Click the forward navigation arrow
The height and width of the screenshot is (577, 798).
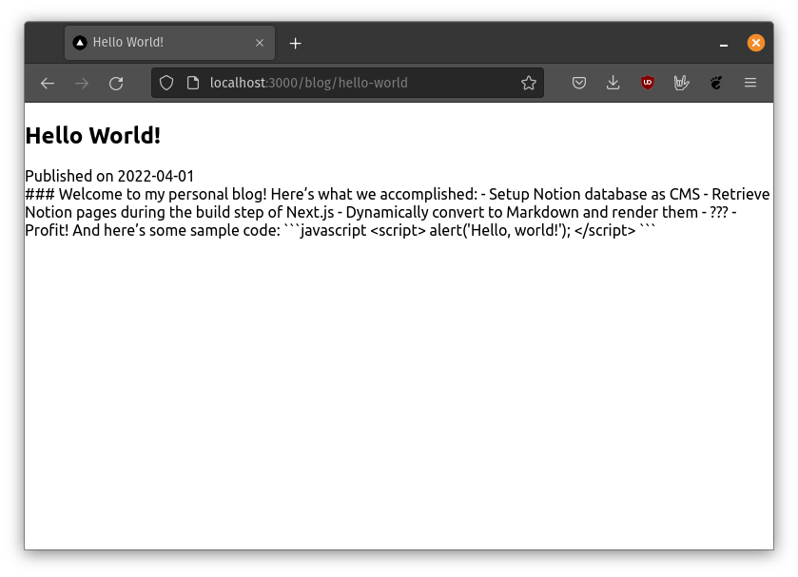click(x=82, y=83)
